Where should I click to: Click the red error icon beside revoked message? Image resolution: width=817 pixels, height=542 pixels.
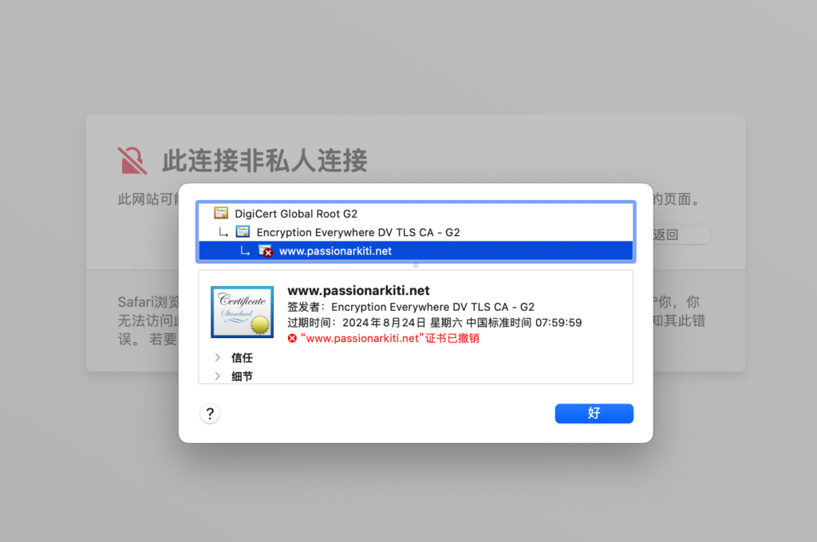coord(292,339)
